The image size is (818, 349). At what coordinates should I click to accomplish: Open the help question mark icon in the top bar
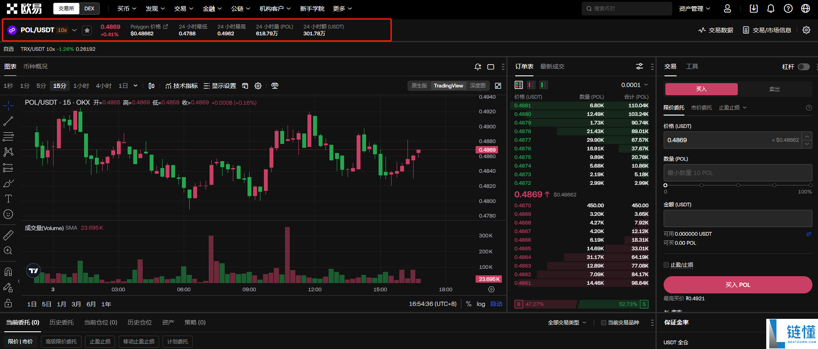788,9
